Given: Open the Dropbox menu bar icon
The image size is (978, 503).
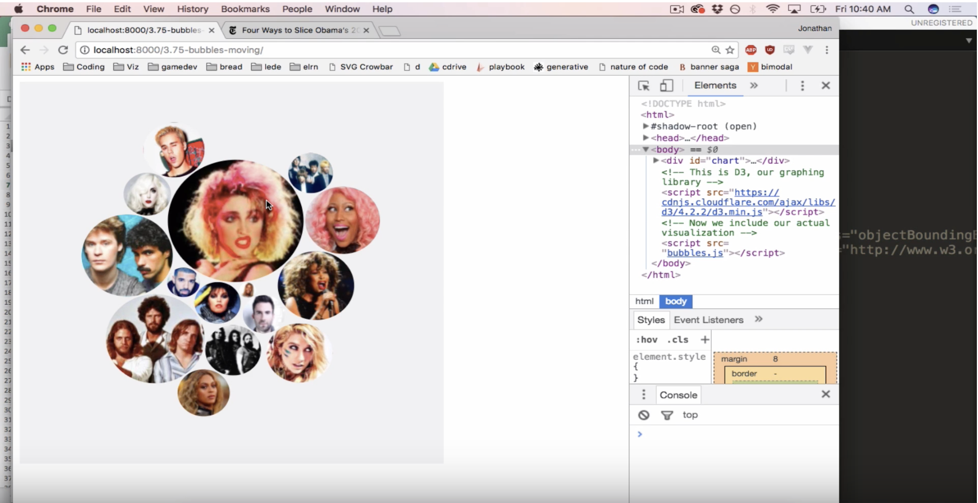Looking at the screenshot, I should 717,9.
